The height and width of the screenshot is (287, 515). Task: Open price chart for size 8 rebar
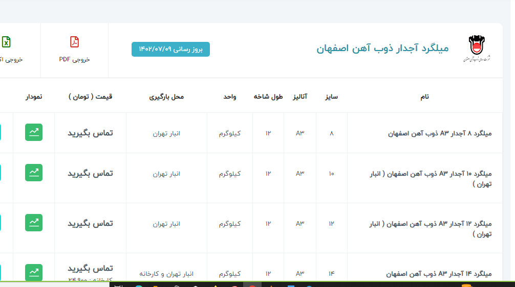(x=34, y=133)
